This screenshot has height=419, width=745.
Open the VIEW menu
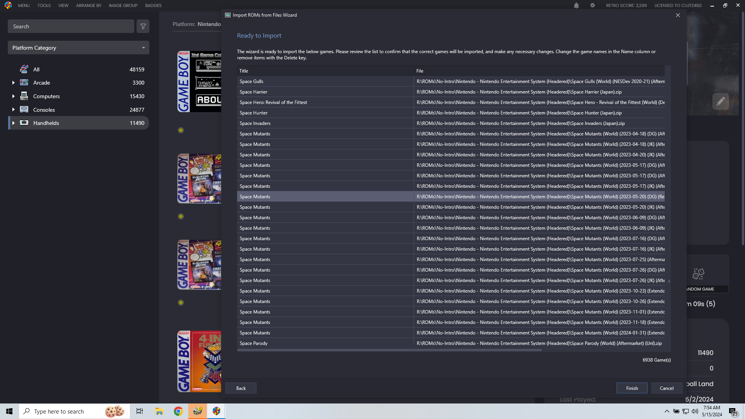point(63,5)
